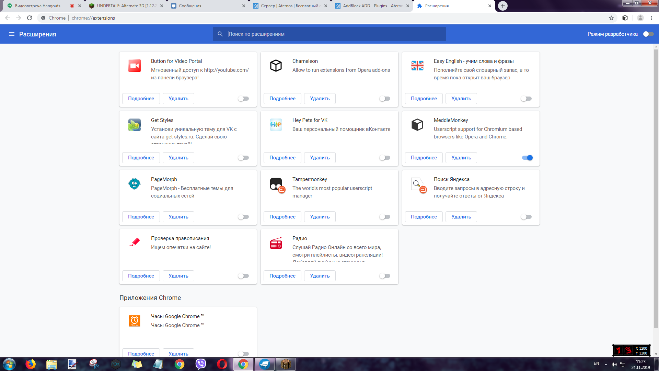Close the Сообщения tab
Screen dimensions: 659x371
244,6
